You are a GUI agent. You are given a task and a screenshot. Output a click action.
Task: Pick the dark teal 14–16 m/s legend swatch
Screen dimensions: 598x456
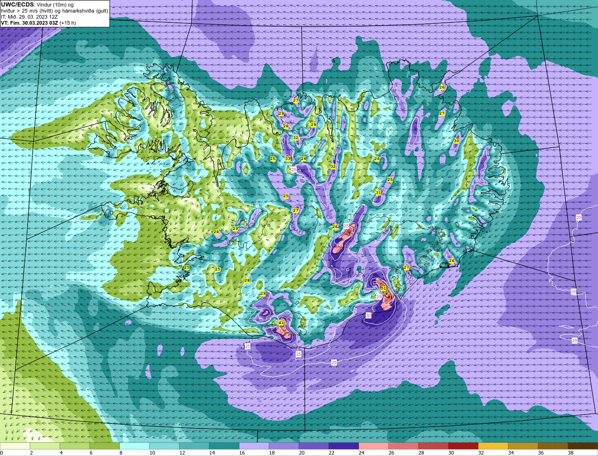point(224,446)
